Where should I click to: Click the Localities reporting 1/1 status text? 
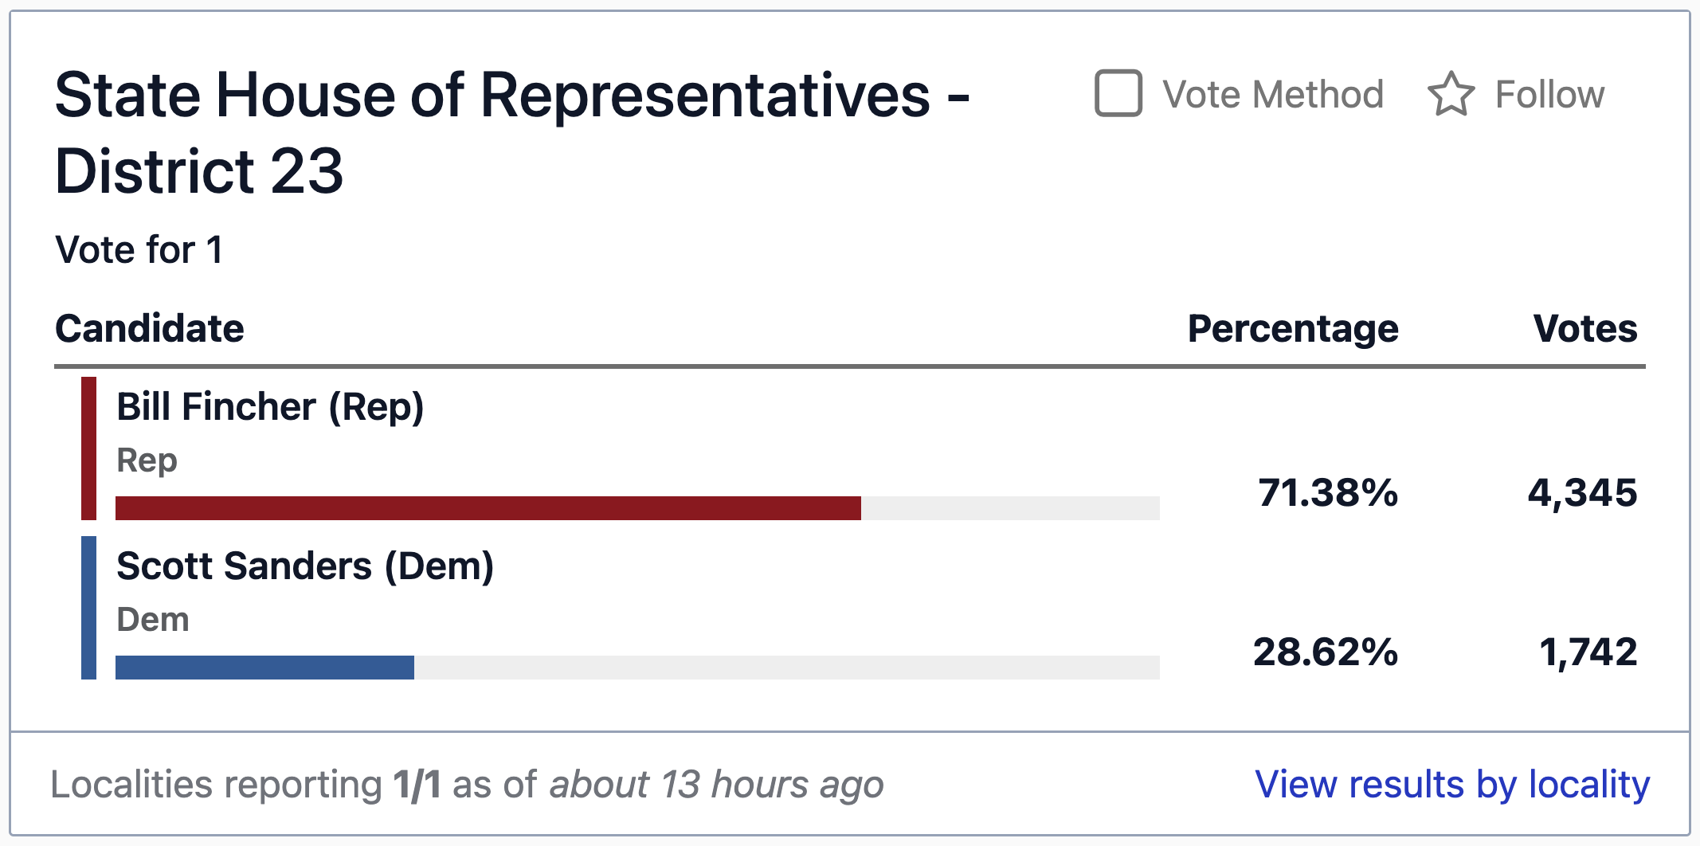coord(467,785)
